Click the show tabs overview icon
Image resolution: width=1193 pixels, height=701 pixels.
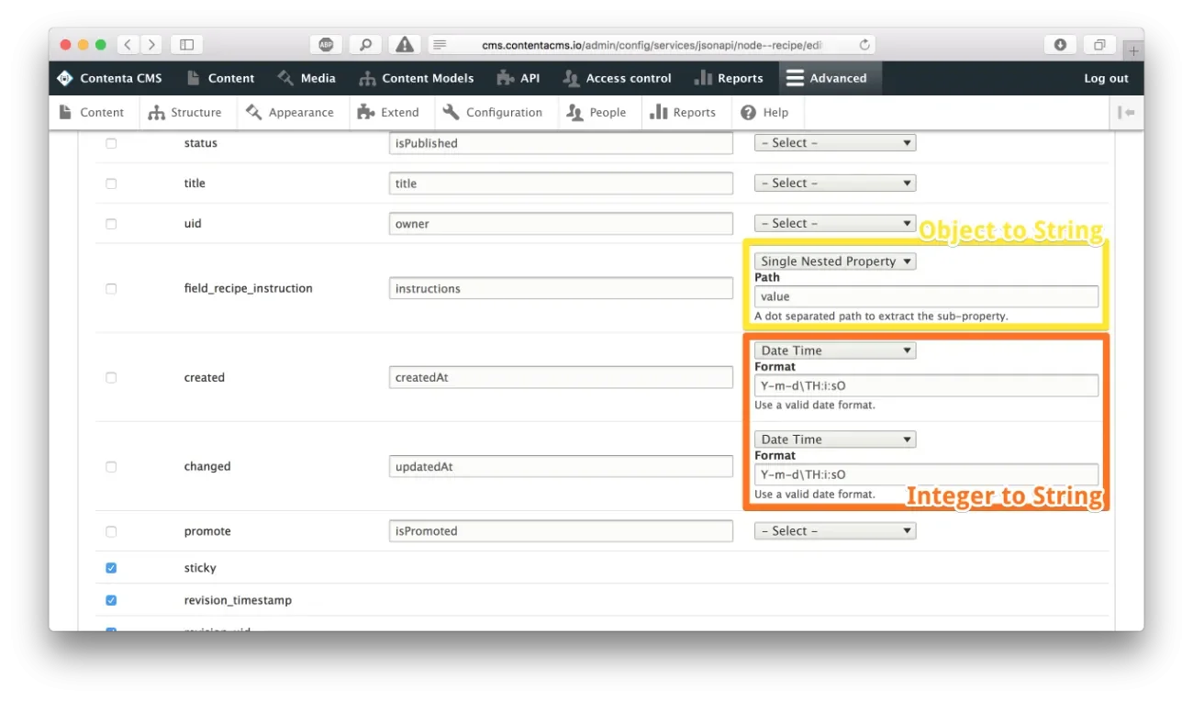[1099, 44]
